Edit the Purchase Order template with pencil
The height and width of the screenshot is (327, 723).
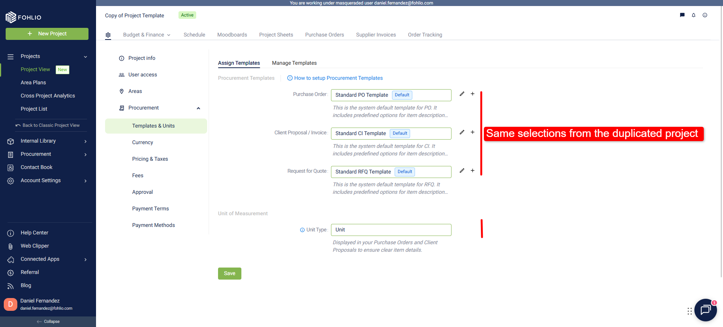tap(462, 94)
